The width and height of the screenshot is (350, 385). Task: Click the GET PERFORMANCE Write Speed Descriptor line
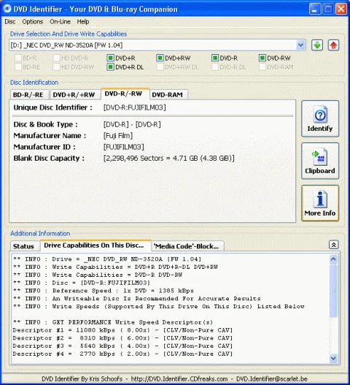[113, 322]
